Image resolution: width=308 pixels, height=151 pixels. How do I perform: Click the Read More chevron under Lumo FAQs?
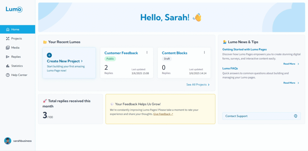pos(298,83)
